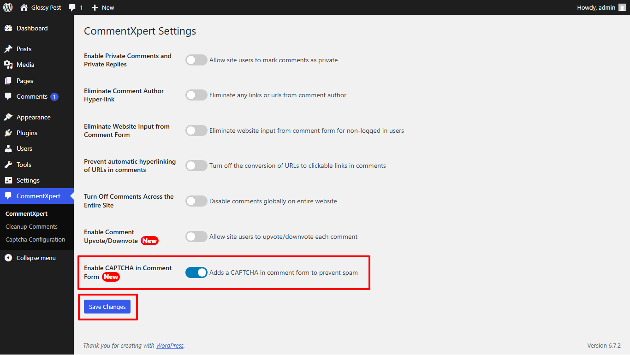Enable Private Comments and Private Replies toggle

[196, 60]
